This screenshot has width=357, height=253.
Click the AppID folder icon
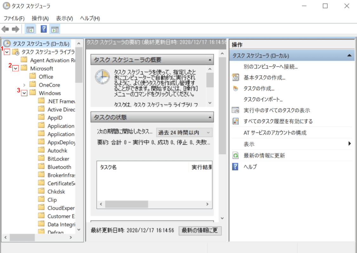pyautogui.click(x=41, y=117)
